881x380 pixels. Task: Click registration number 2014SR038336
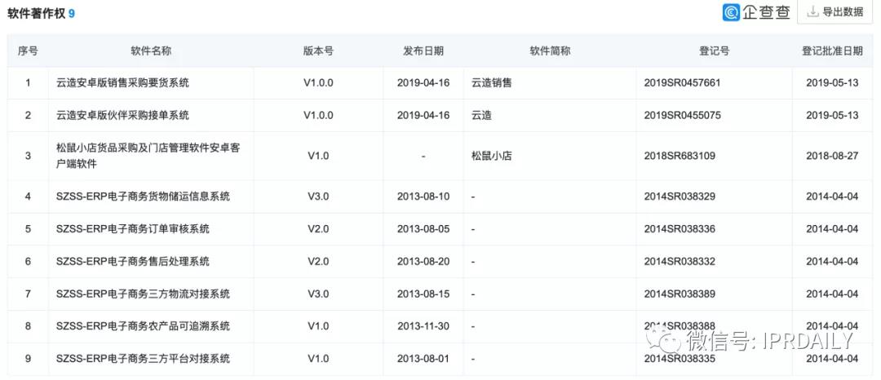coord(680,229)
